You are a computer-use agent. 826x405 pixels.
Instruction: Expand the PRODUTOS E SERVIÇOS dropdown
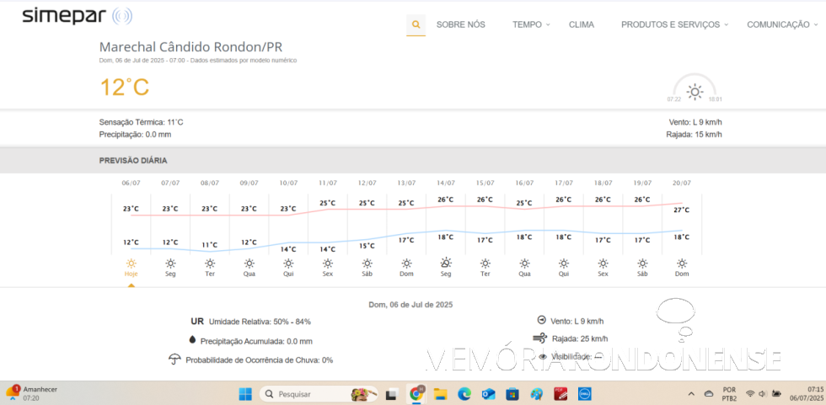click(674, 24)
